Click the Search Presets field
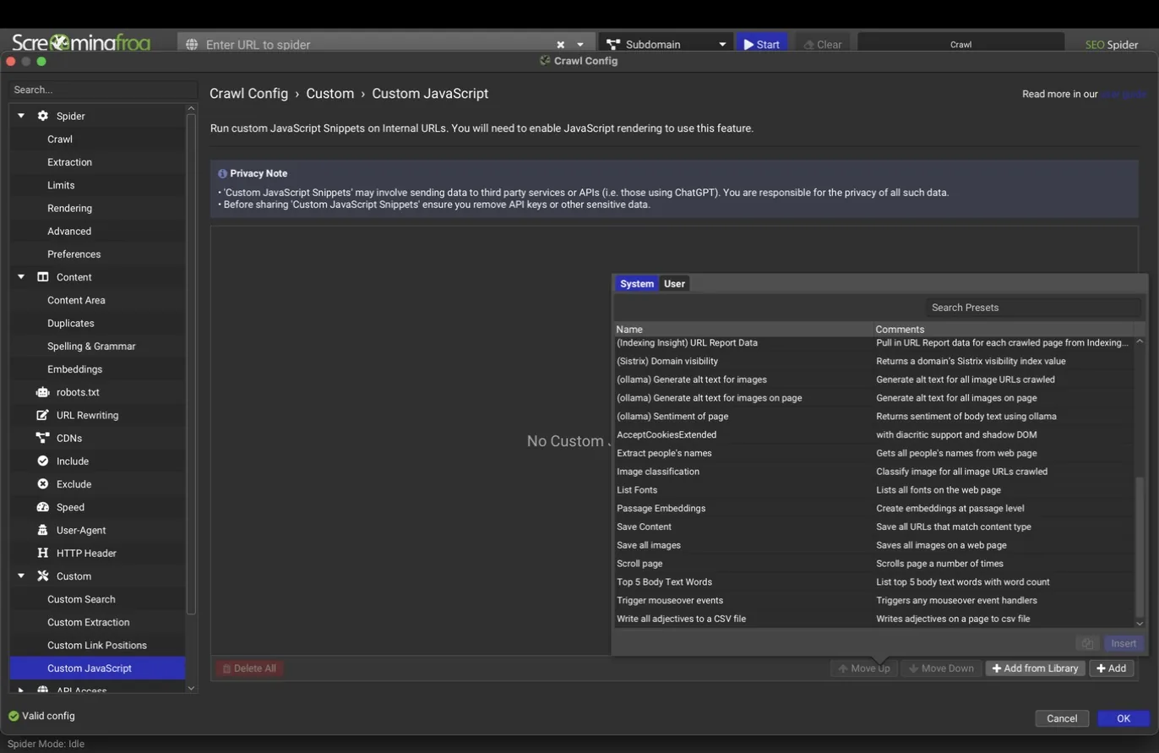Viewport: 1159px width, 753px height. click(1033, 308)
